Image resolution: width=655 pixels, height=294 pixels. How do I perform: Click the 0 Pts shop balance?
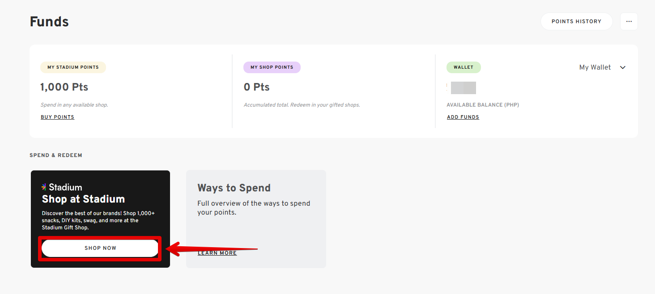pos(257,87)
